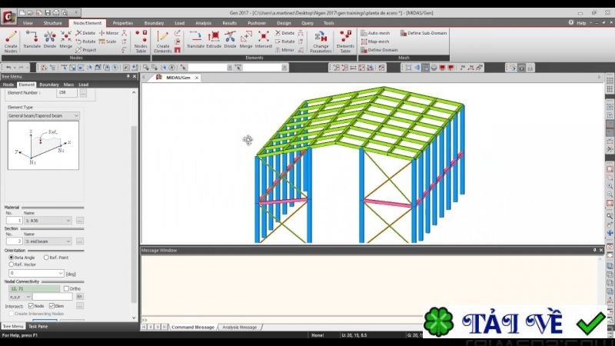Image resolution: width=615 pixels, height=346 pixels.
Task: Click the Map-mesh command
Action: tap(375, 42)
